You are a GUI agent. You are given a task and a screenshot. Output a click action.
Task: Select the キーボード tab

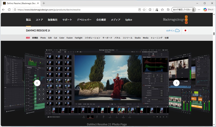click(107, 38)
